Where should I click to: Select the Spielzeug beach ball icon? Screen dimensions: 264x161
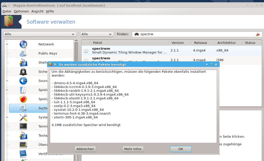(x=23, y=99)
